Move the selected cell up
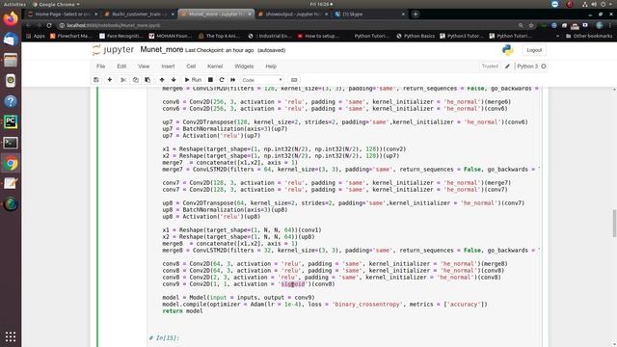 click(162, 80)
